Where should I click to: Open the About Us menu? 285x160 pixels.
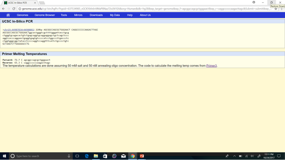click(145, 15)
